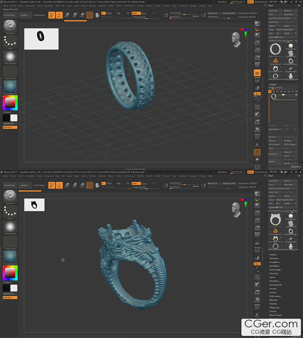The width and height of the screenshot is (303, 338).
Task: Click the Rotate tool in bottom window
Action: click(82, 185)
